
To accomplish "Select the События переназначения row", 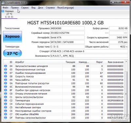I will (x=64, y=104).
